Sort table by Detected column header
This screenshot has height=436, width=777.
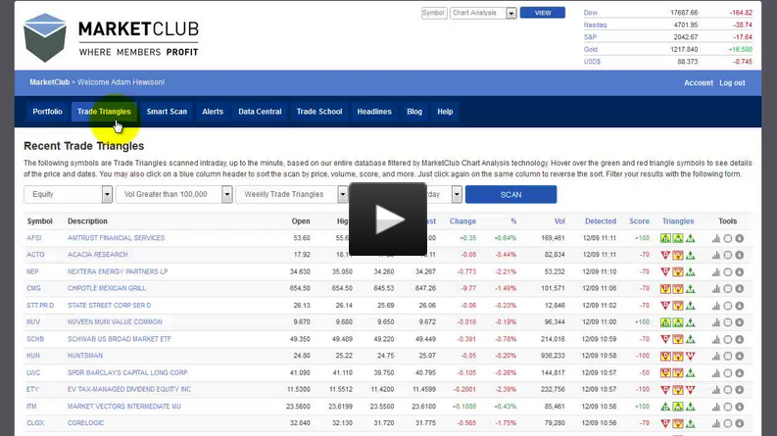point(601,221)
